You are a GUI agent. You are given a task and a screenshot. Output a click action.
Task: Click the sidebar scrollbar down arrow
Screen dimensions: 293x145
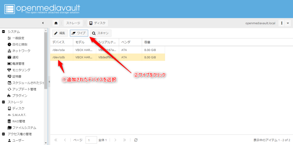coord(46,143)
